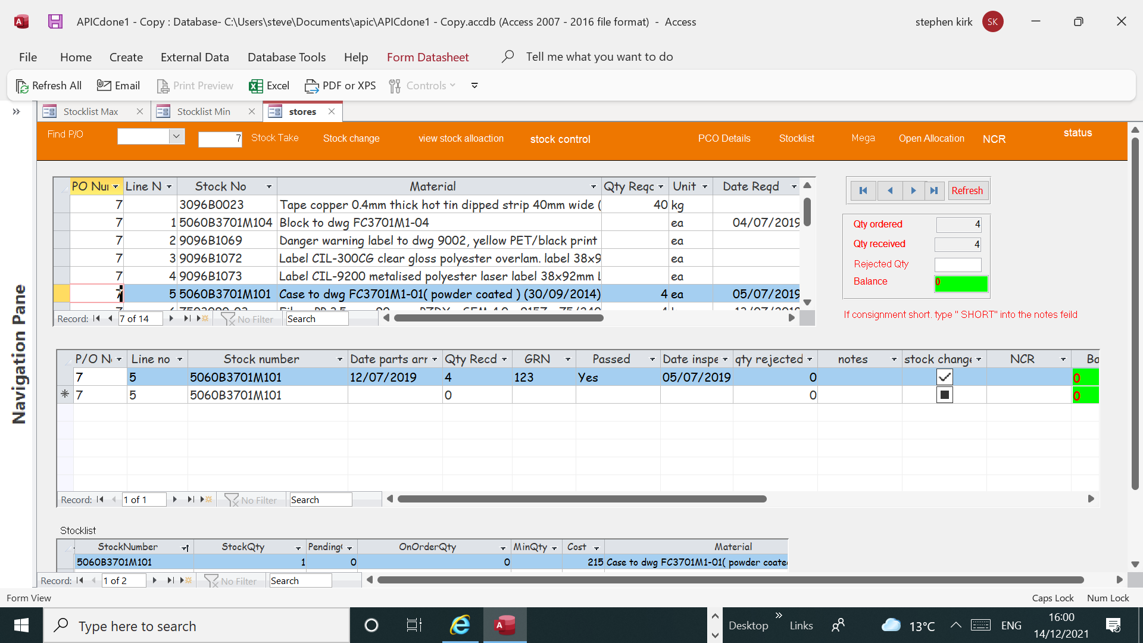Screen dimensions: 1143x643
Task: Open the Tell me search magnifier
Action: tap(508, 57)
